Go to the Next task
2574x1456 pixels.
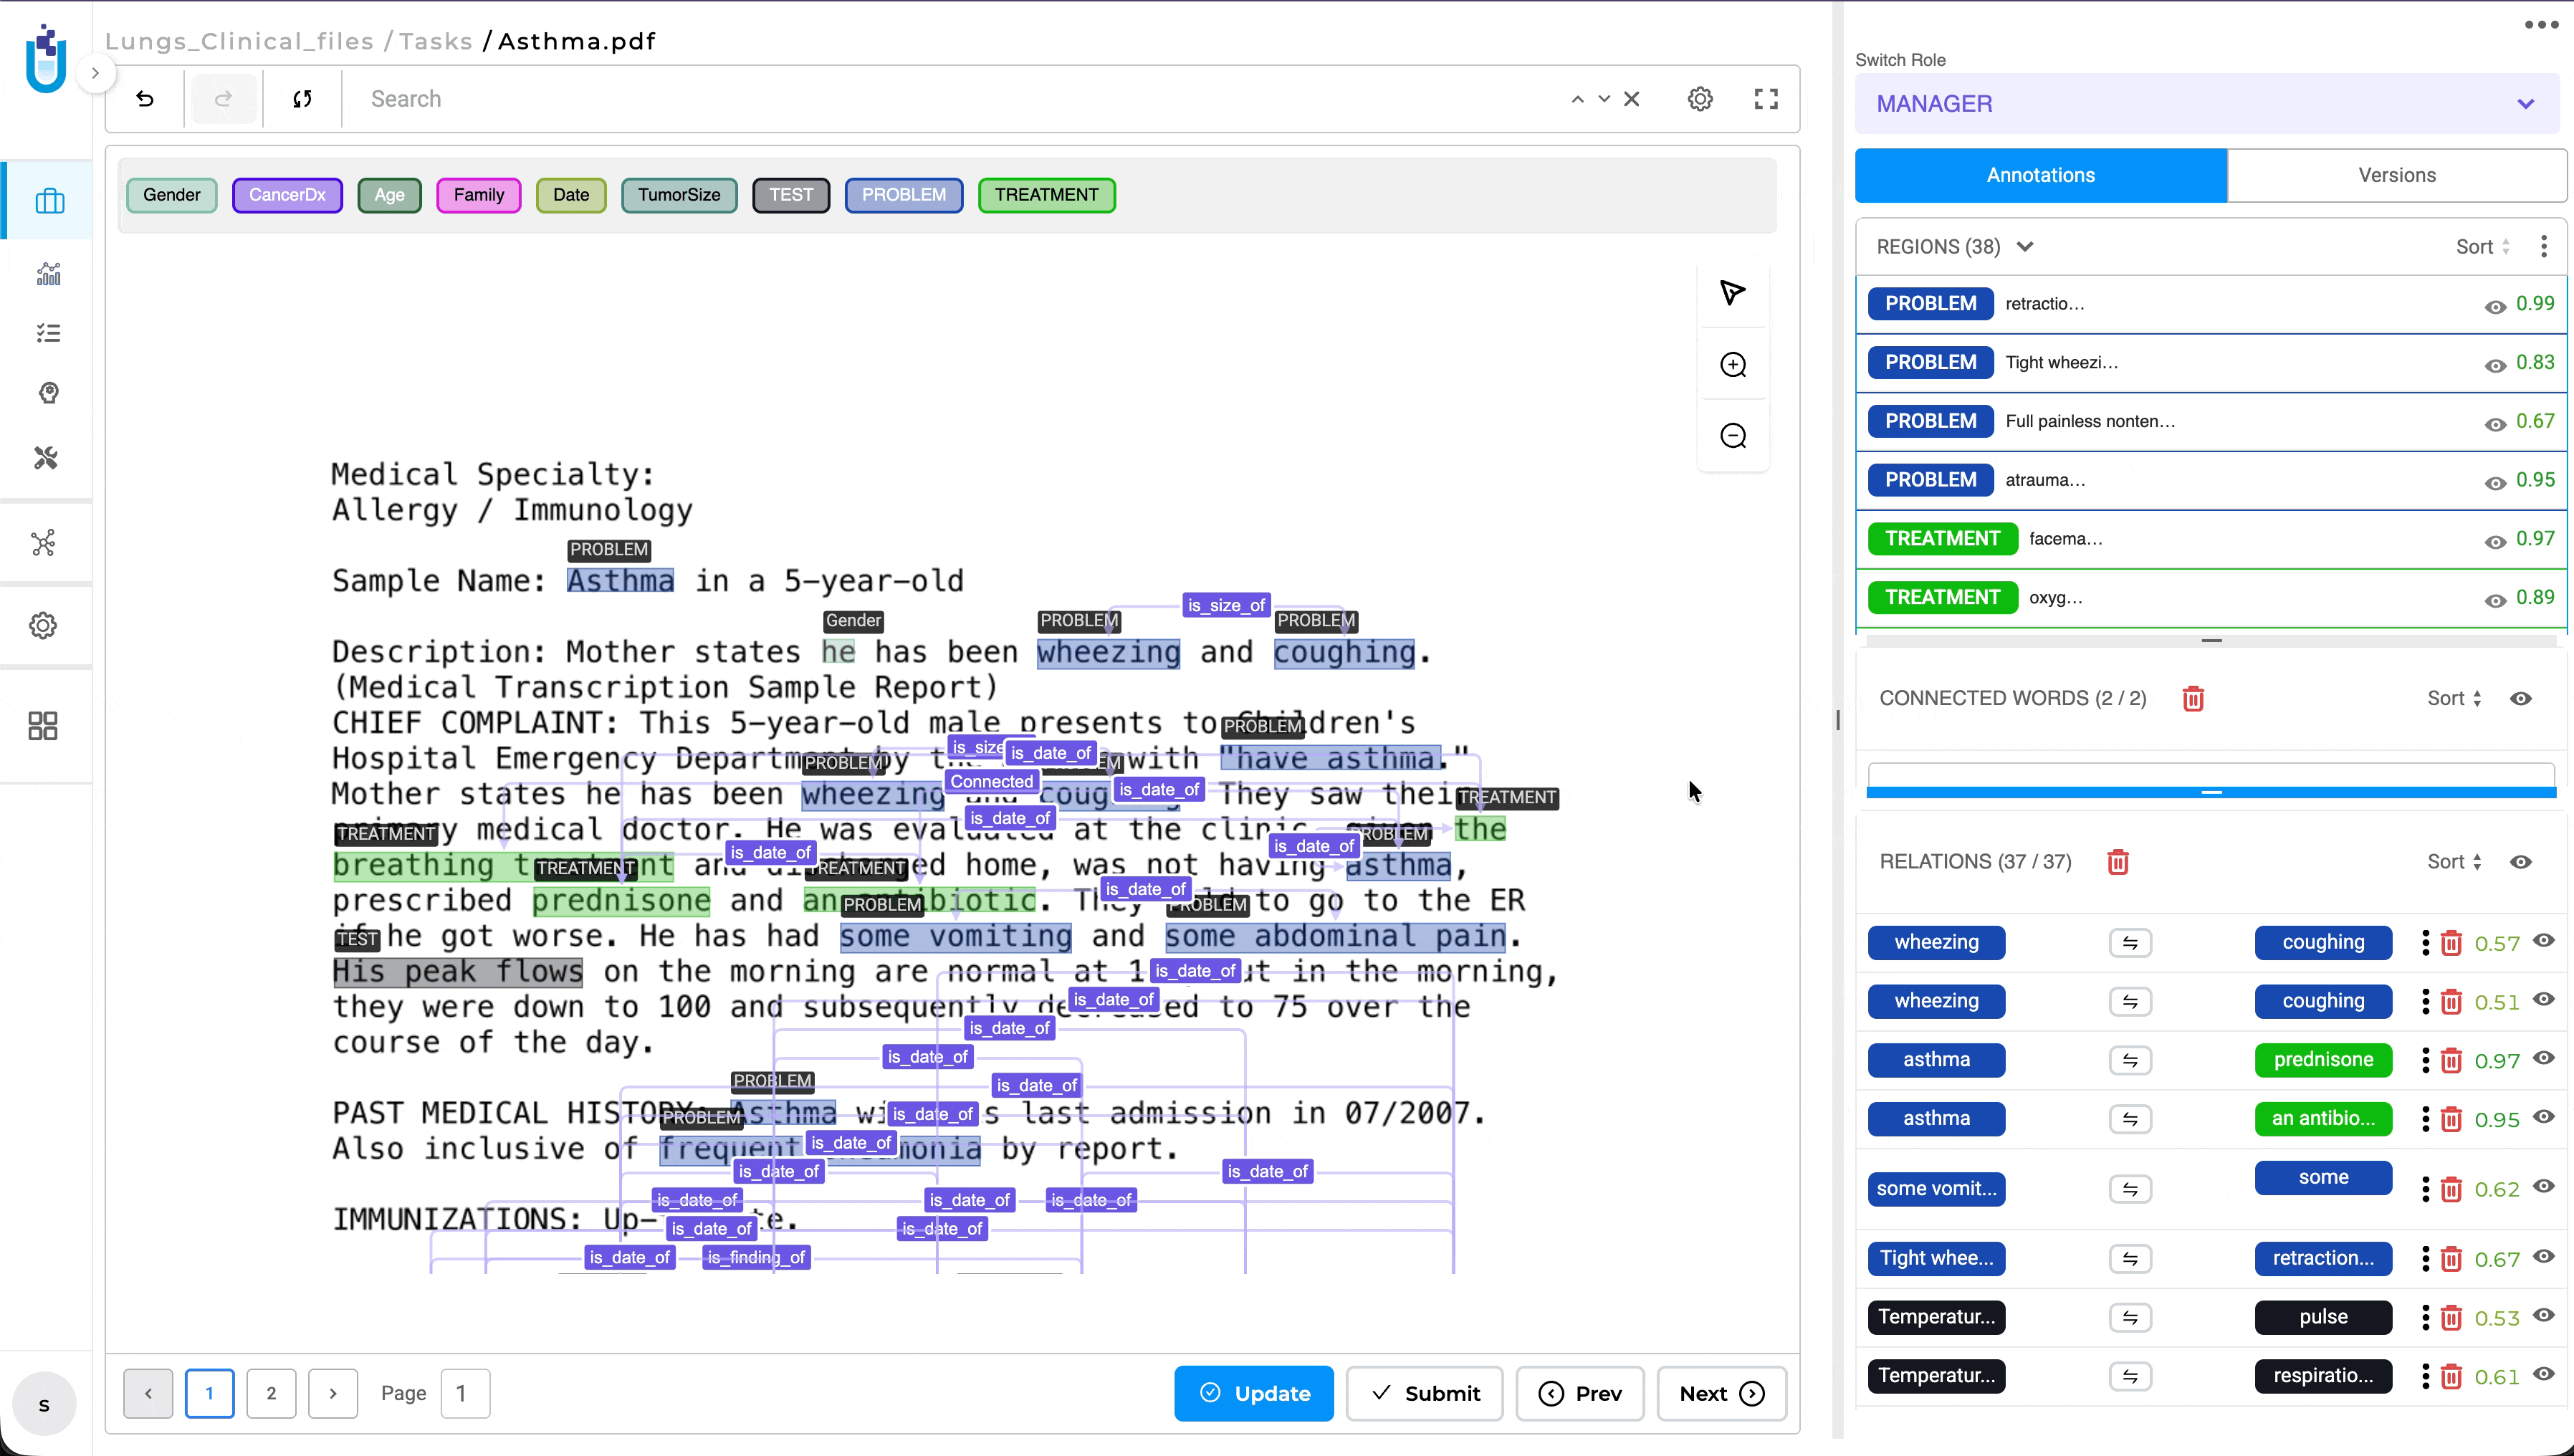click(x=1721, y=1393)
